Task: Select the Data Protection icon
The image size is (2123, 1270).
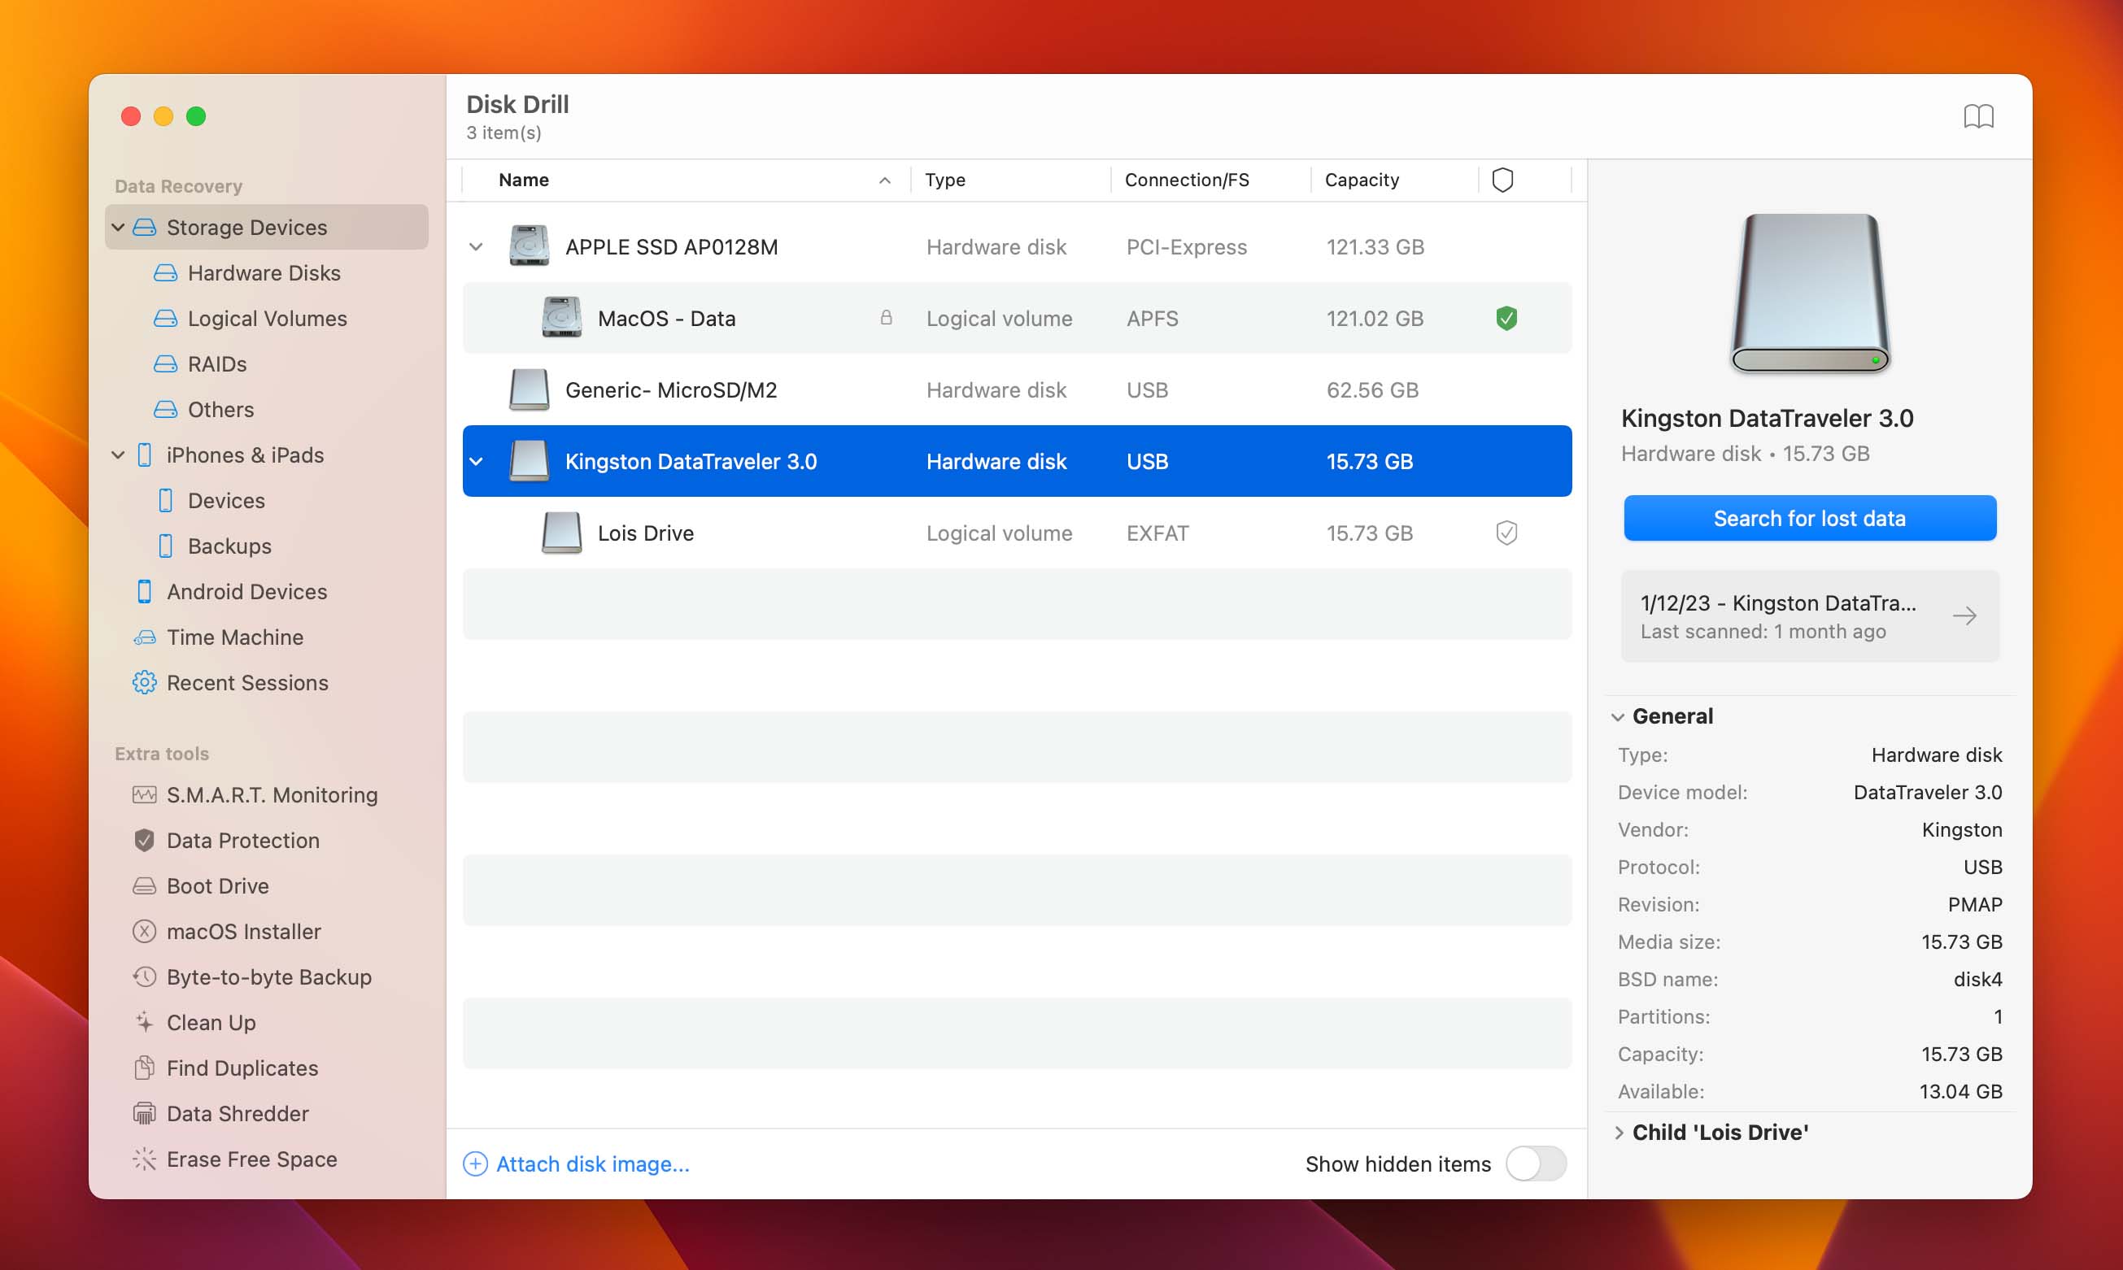Action: click(145, 839)
